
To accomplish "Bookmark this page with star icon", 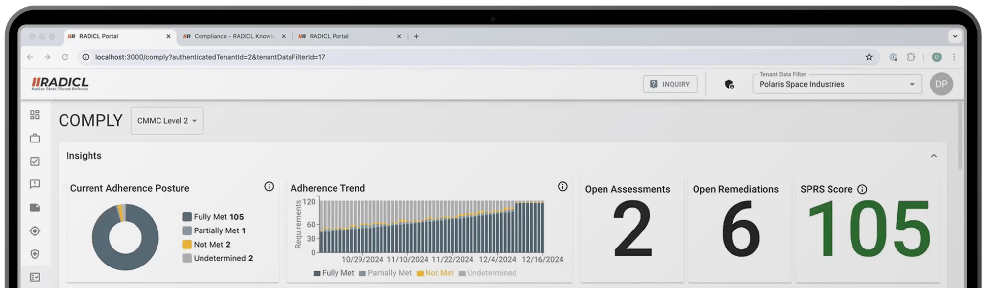I will (x=869, y=57).
